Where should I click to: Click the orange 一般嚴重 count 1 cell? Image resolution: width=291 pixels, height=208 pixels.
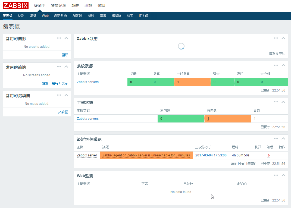point(192,82)
